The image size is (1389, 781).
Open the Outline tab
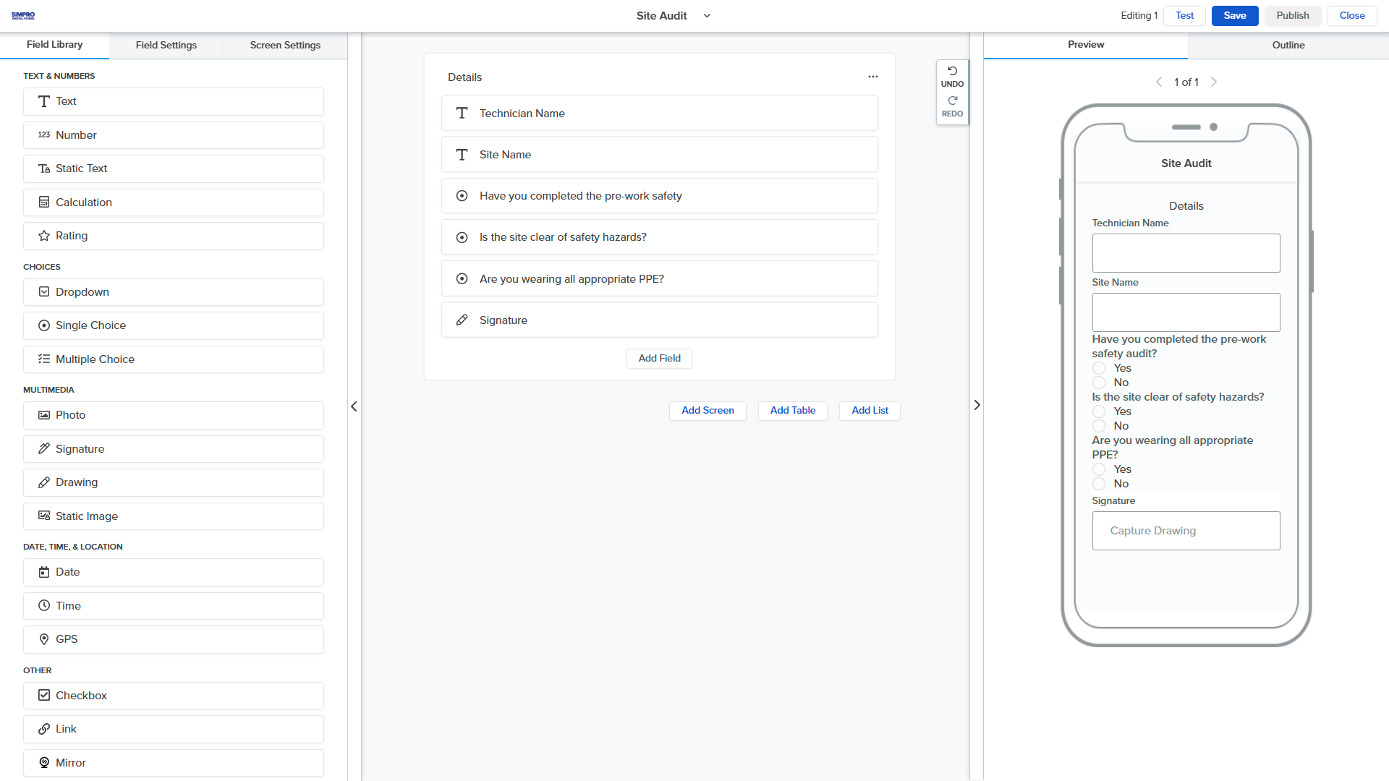tap(1288, 45)
